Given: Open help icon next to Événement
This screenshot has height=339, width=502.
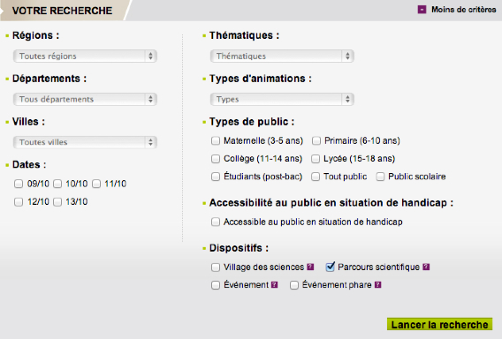Looking at the screenshot, I should [274, 284].
